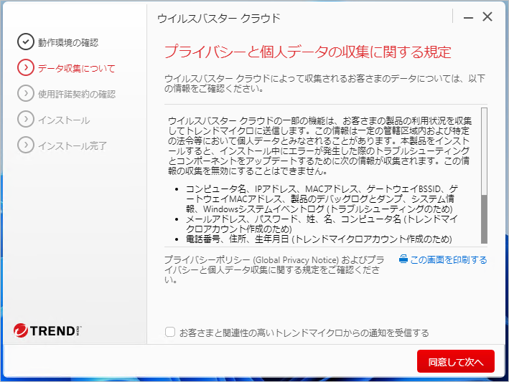Click the red chevron icon beside データ収集について

(26, 67)
